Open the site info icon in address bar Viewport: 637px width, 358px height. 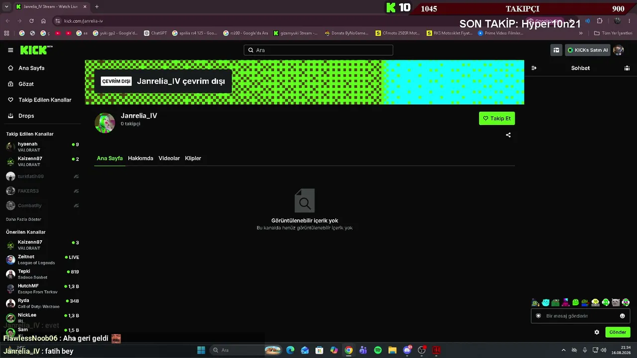click(x=58, y=21)
